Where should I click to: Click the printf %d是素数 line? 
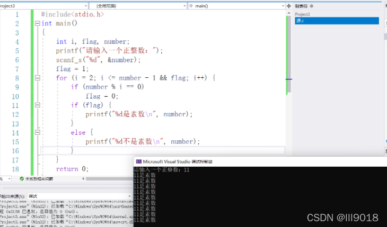[x=139, y=114]
